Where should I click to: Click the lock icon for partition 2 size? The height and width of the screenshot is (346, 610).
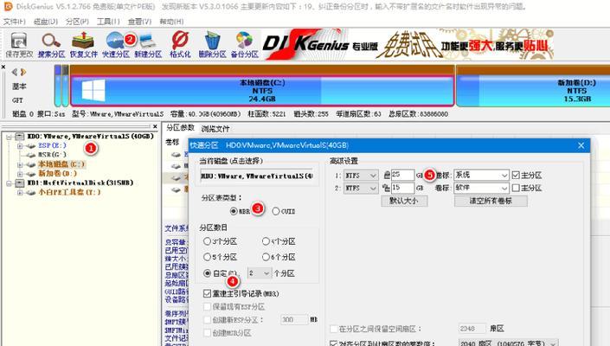tap(386, 188)
